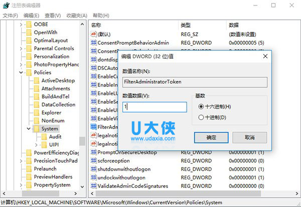Click the 数值数据(V) input field
The width and height of the screenshot is (301, 207).
[x=155, y=107]
